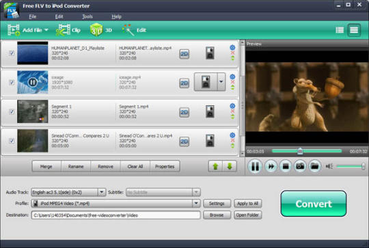Browse for a destination folder
This screenshot has height=248, width=369.
(217, 215)
